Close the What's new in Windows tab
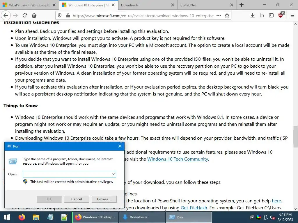 click(54, 5)
